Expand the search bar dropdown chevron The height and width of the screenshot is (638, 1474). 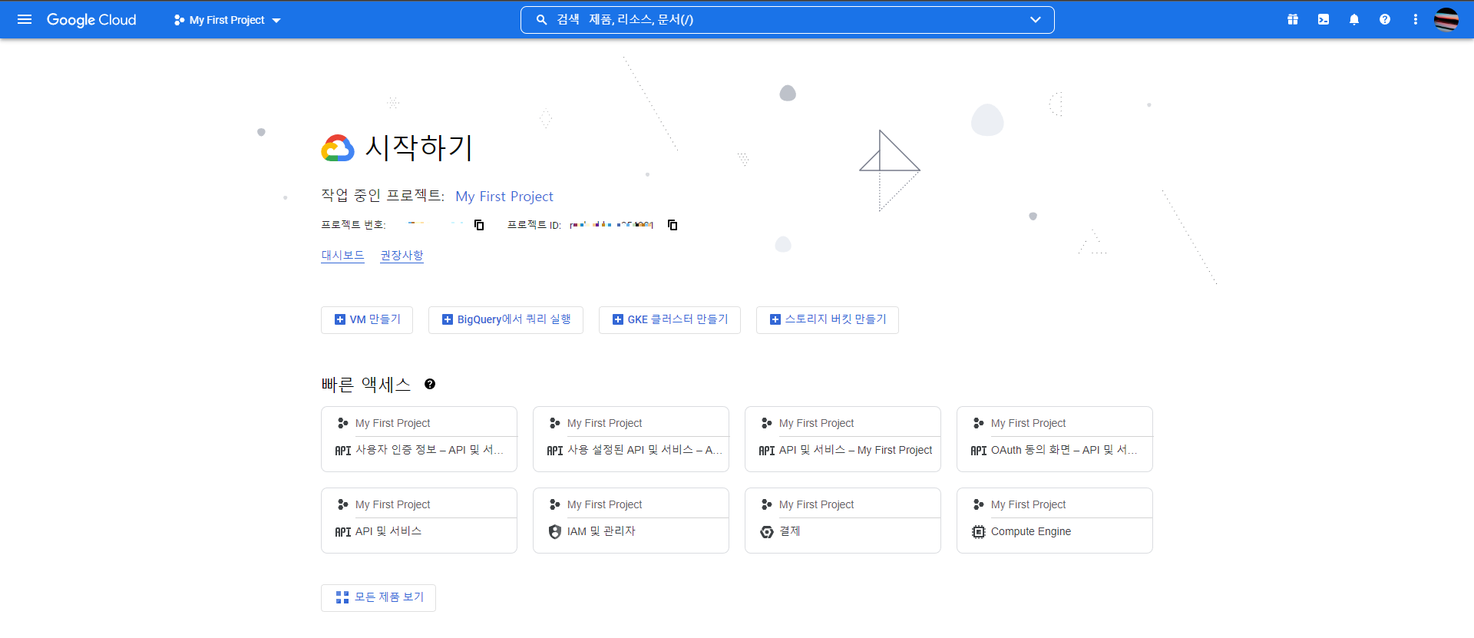click(1036, 20)
